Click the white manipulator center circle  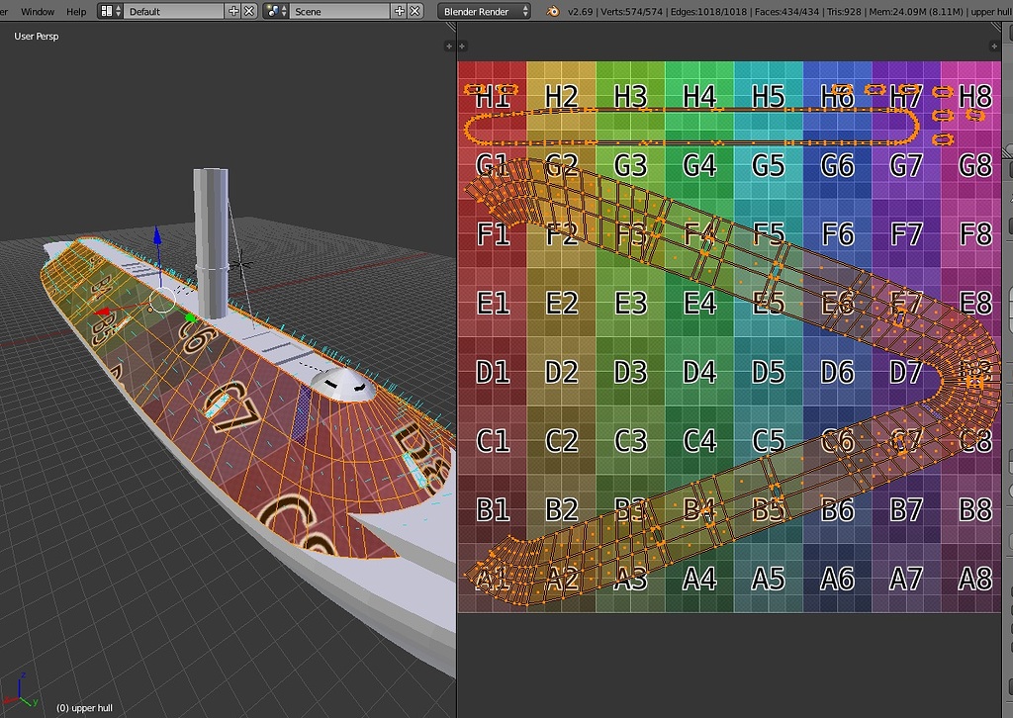[162, 301]
